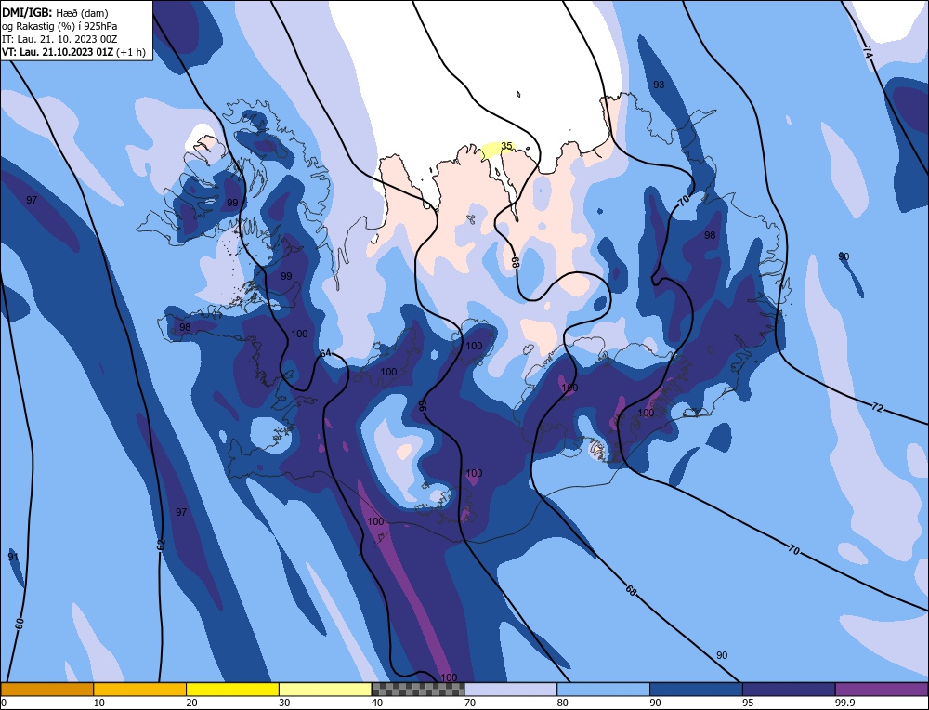Viewport: 929px width, 710px height.
Task: Select the 'og Rakastig (%) í 925hPa' line
Action: [59, 25]
